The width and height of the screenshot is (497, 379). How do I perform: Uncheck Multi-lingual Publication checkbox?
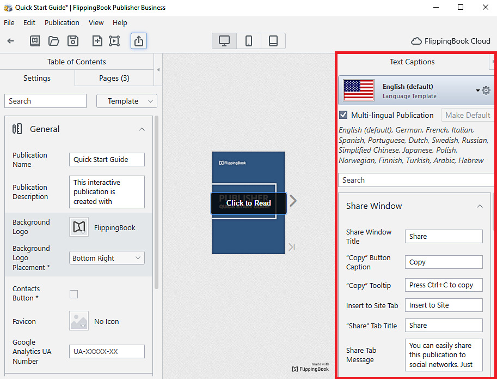click(343, 115)
